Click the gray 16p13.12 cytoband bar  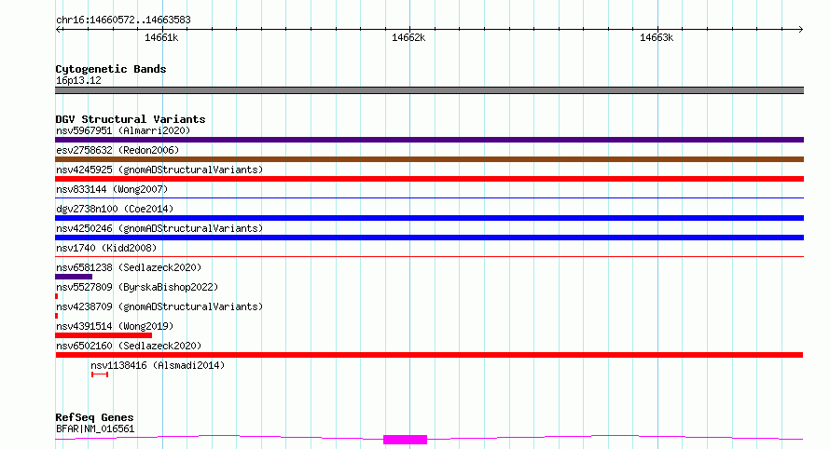(429, 90)
